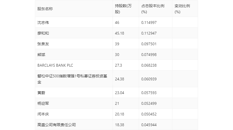Viewport: 233px width, 130px height.
Task: Select shareholder name 沈志伟
Action: click(x=43, y=22)
